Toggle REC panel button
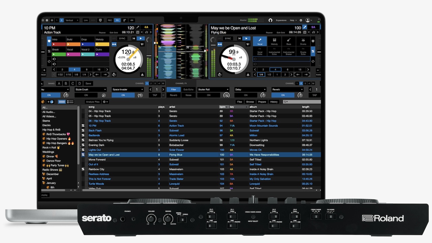 [110, 20]
